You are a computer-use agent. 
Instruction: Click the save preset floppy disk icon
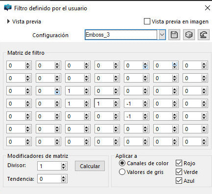174,35
